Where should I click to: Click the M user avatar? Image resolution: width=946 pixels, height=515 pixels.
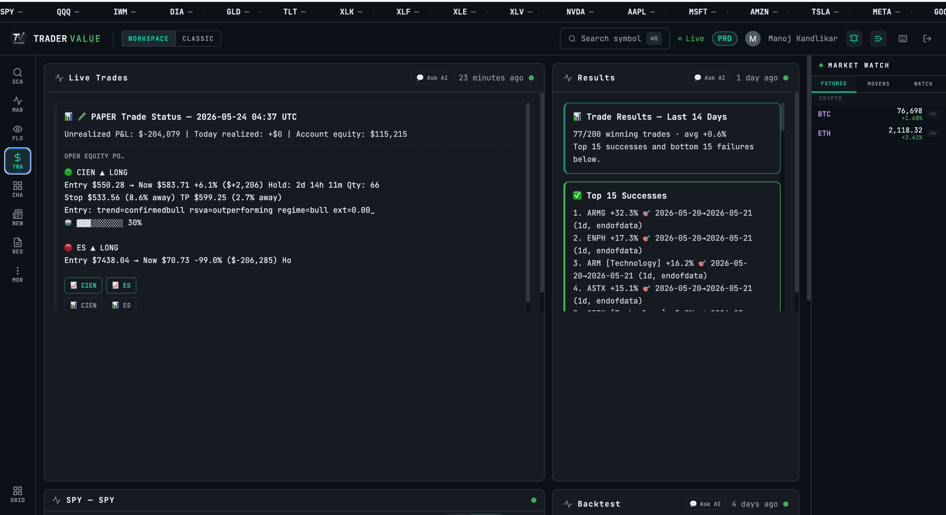[x=753, y=39]
